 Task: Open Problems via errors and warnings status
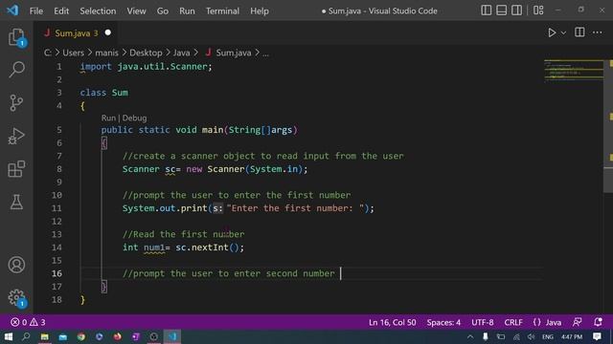[28, 322]
